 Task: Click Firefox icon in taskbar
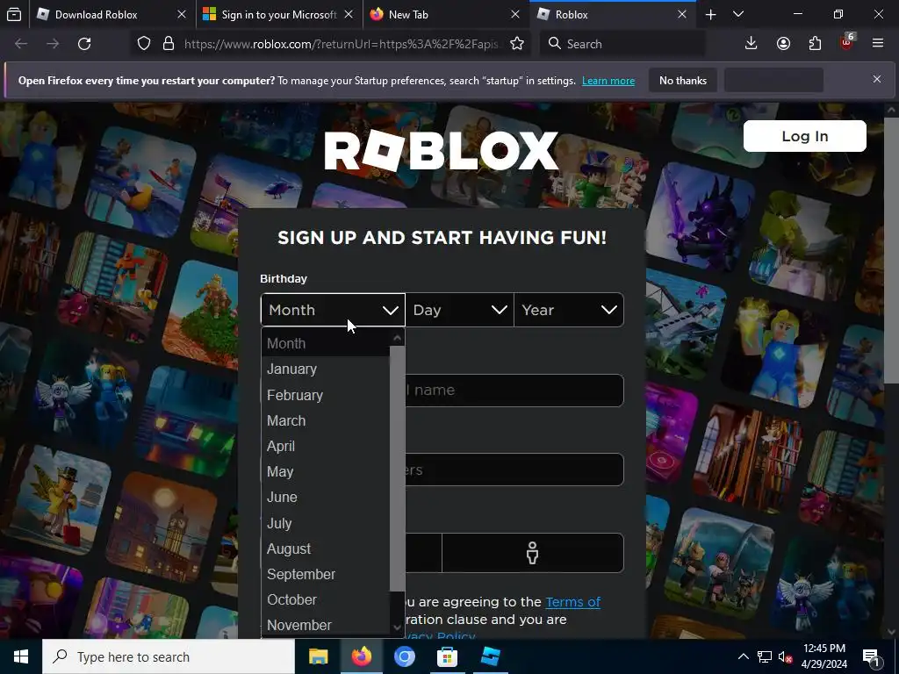361,656
